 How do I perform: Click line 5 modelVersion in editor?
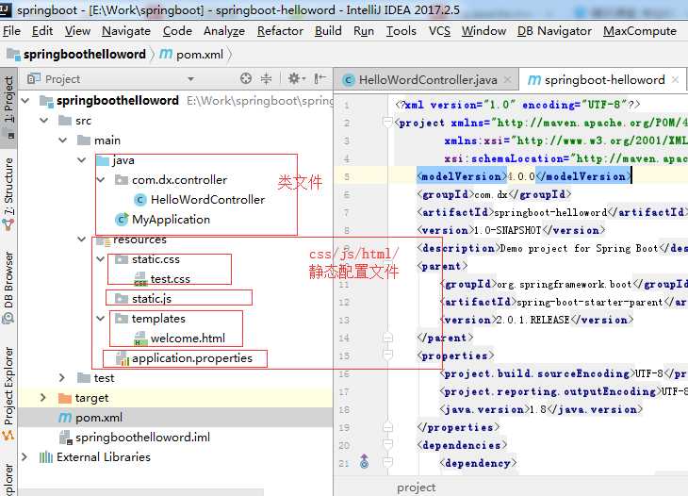(523, 176)
